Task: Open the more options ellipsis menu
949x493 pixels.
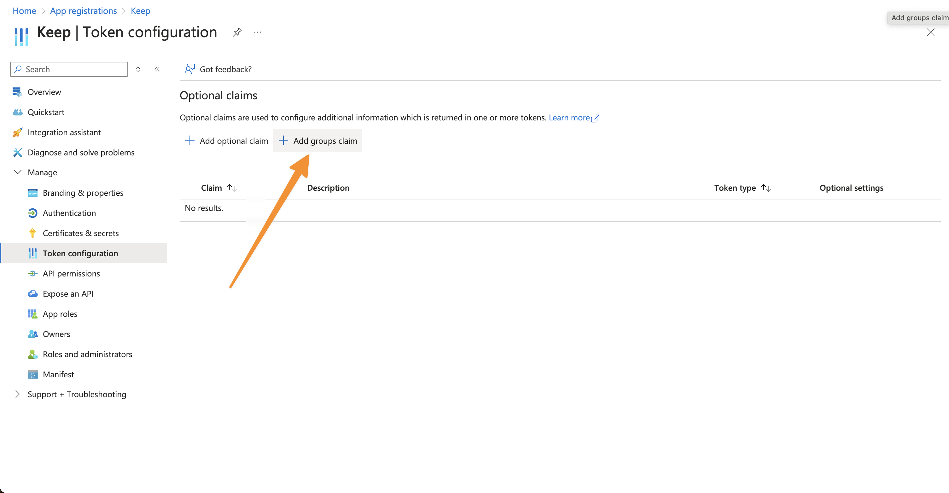Action: 258,32
